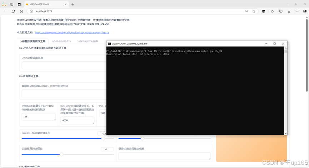Click the threshold field showing -34
The image size is (309, 168).
[x=39, y=117]
